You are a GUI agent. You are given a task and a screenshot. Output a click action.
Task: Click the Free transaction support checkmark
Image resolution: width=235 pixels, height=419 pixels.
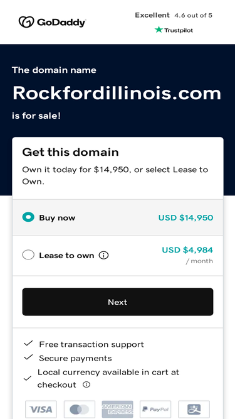[x=28, y=344]
